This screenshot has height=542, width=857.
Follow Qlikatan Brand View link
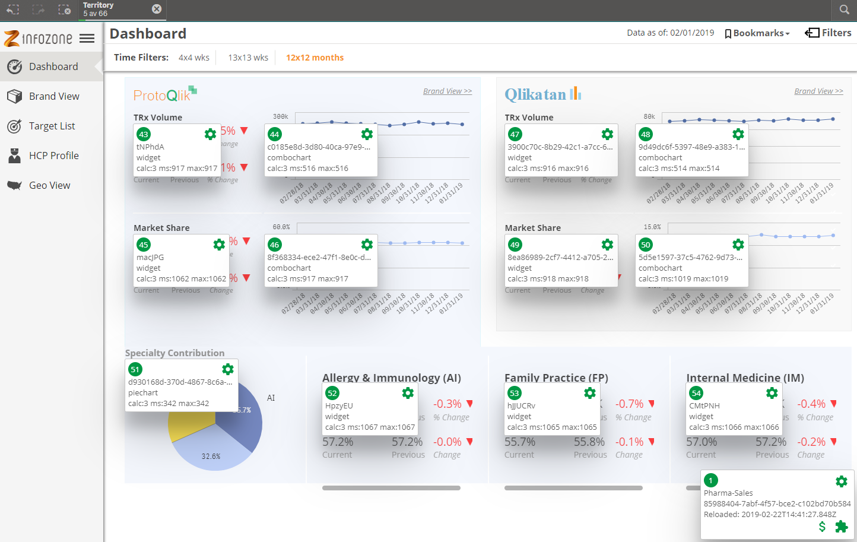pos(818,91)
